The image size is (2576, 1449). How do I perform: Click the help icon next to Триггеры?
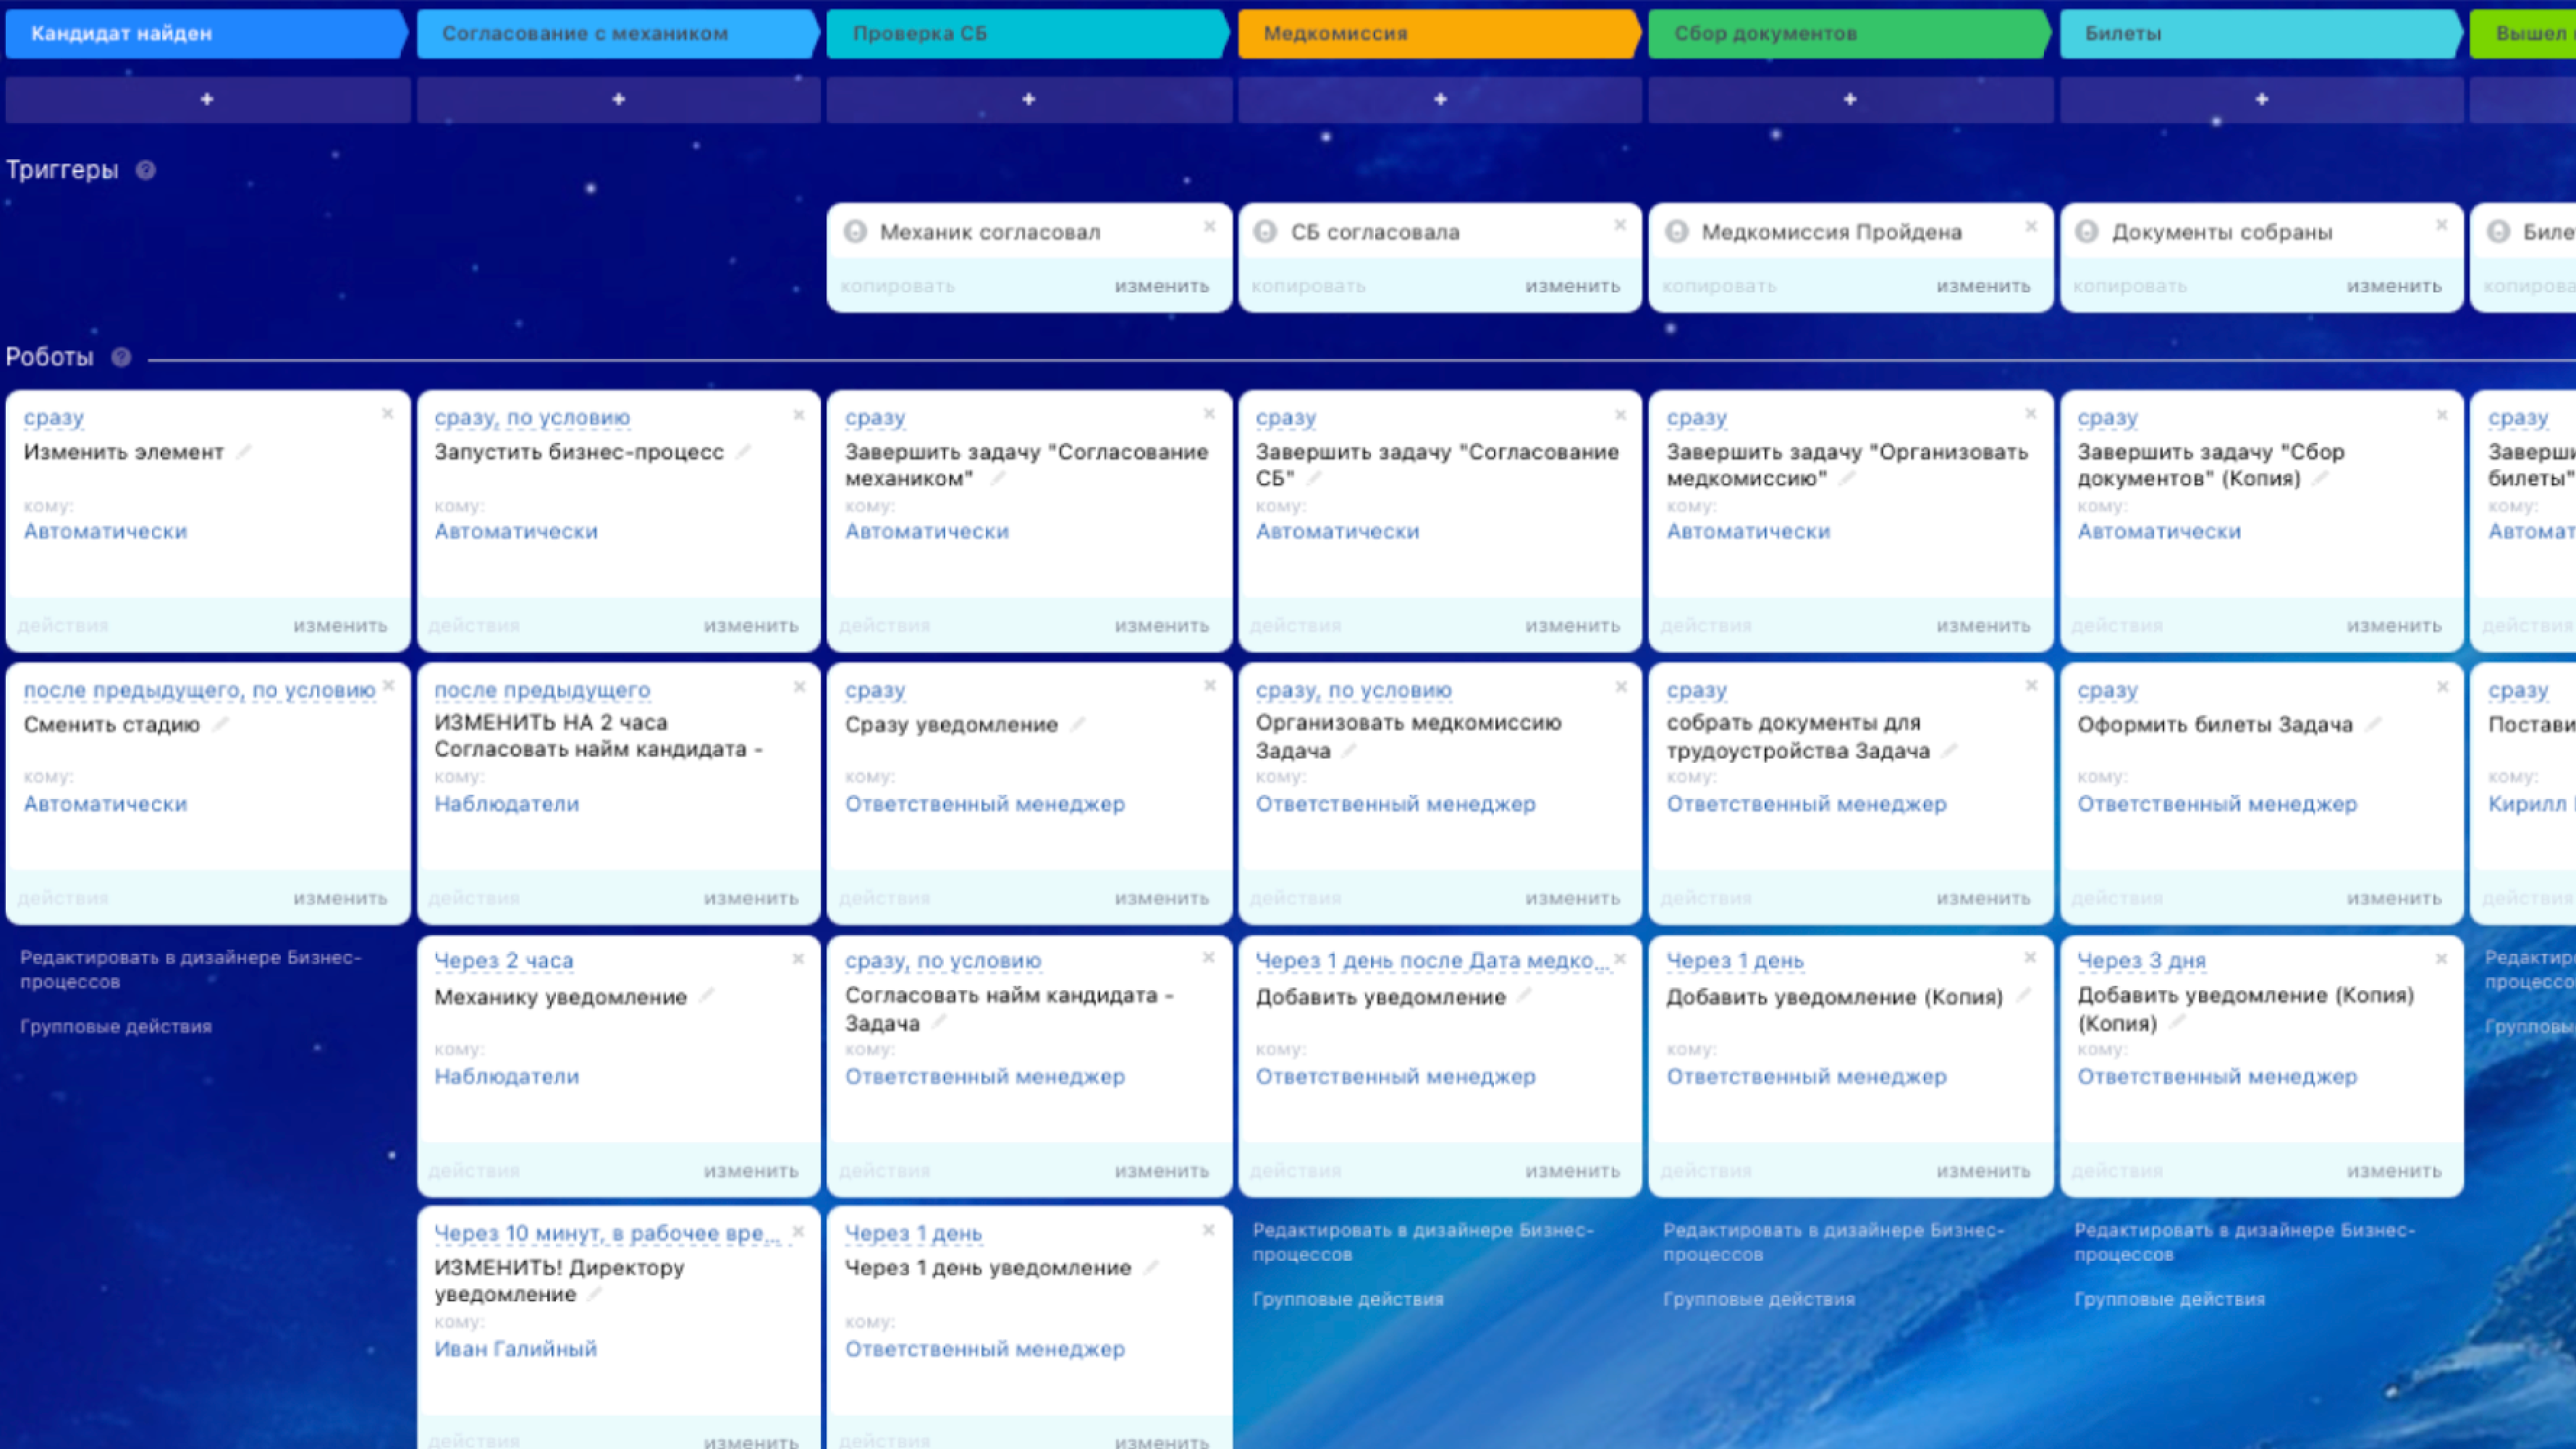click(145, 170)
